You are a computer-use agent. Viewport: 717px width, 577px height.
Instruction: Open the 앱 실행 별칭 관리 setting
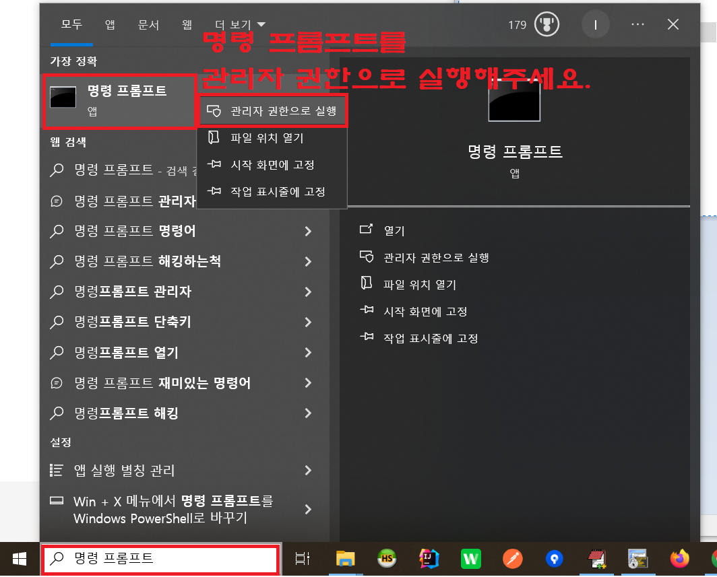click(x=125, y=470)
